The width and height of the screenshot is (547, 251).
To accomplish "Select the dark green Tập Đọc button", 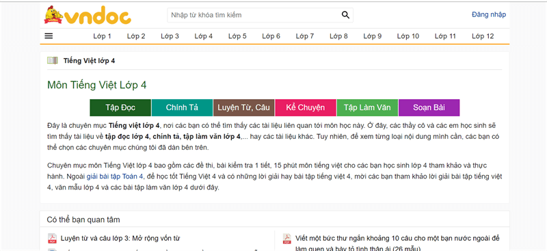I will [120, 107].
